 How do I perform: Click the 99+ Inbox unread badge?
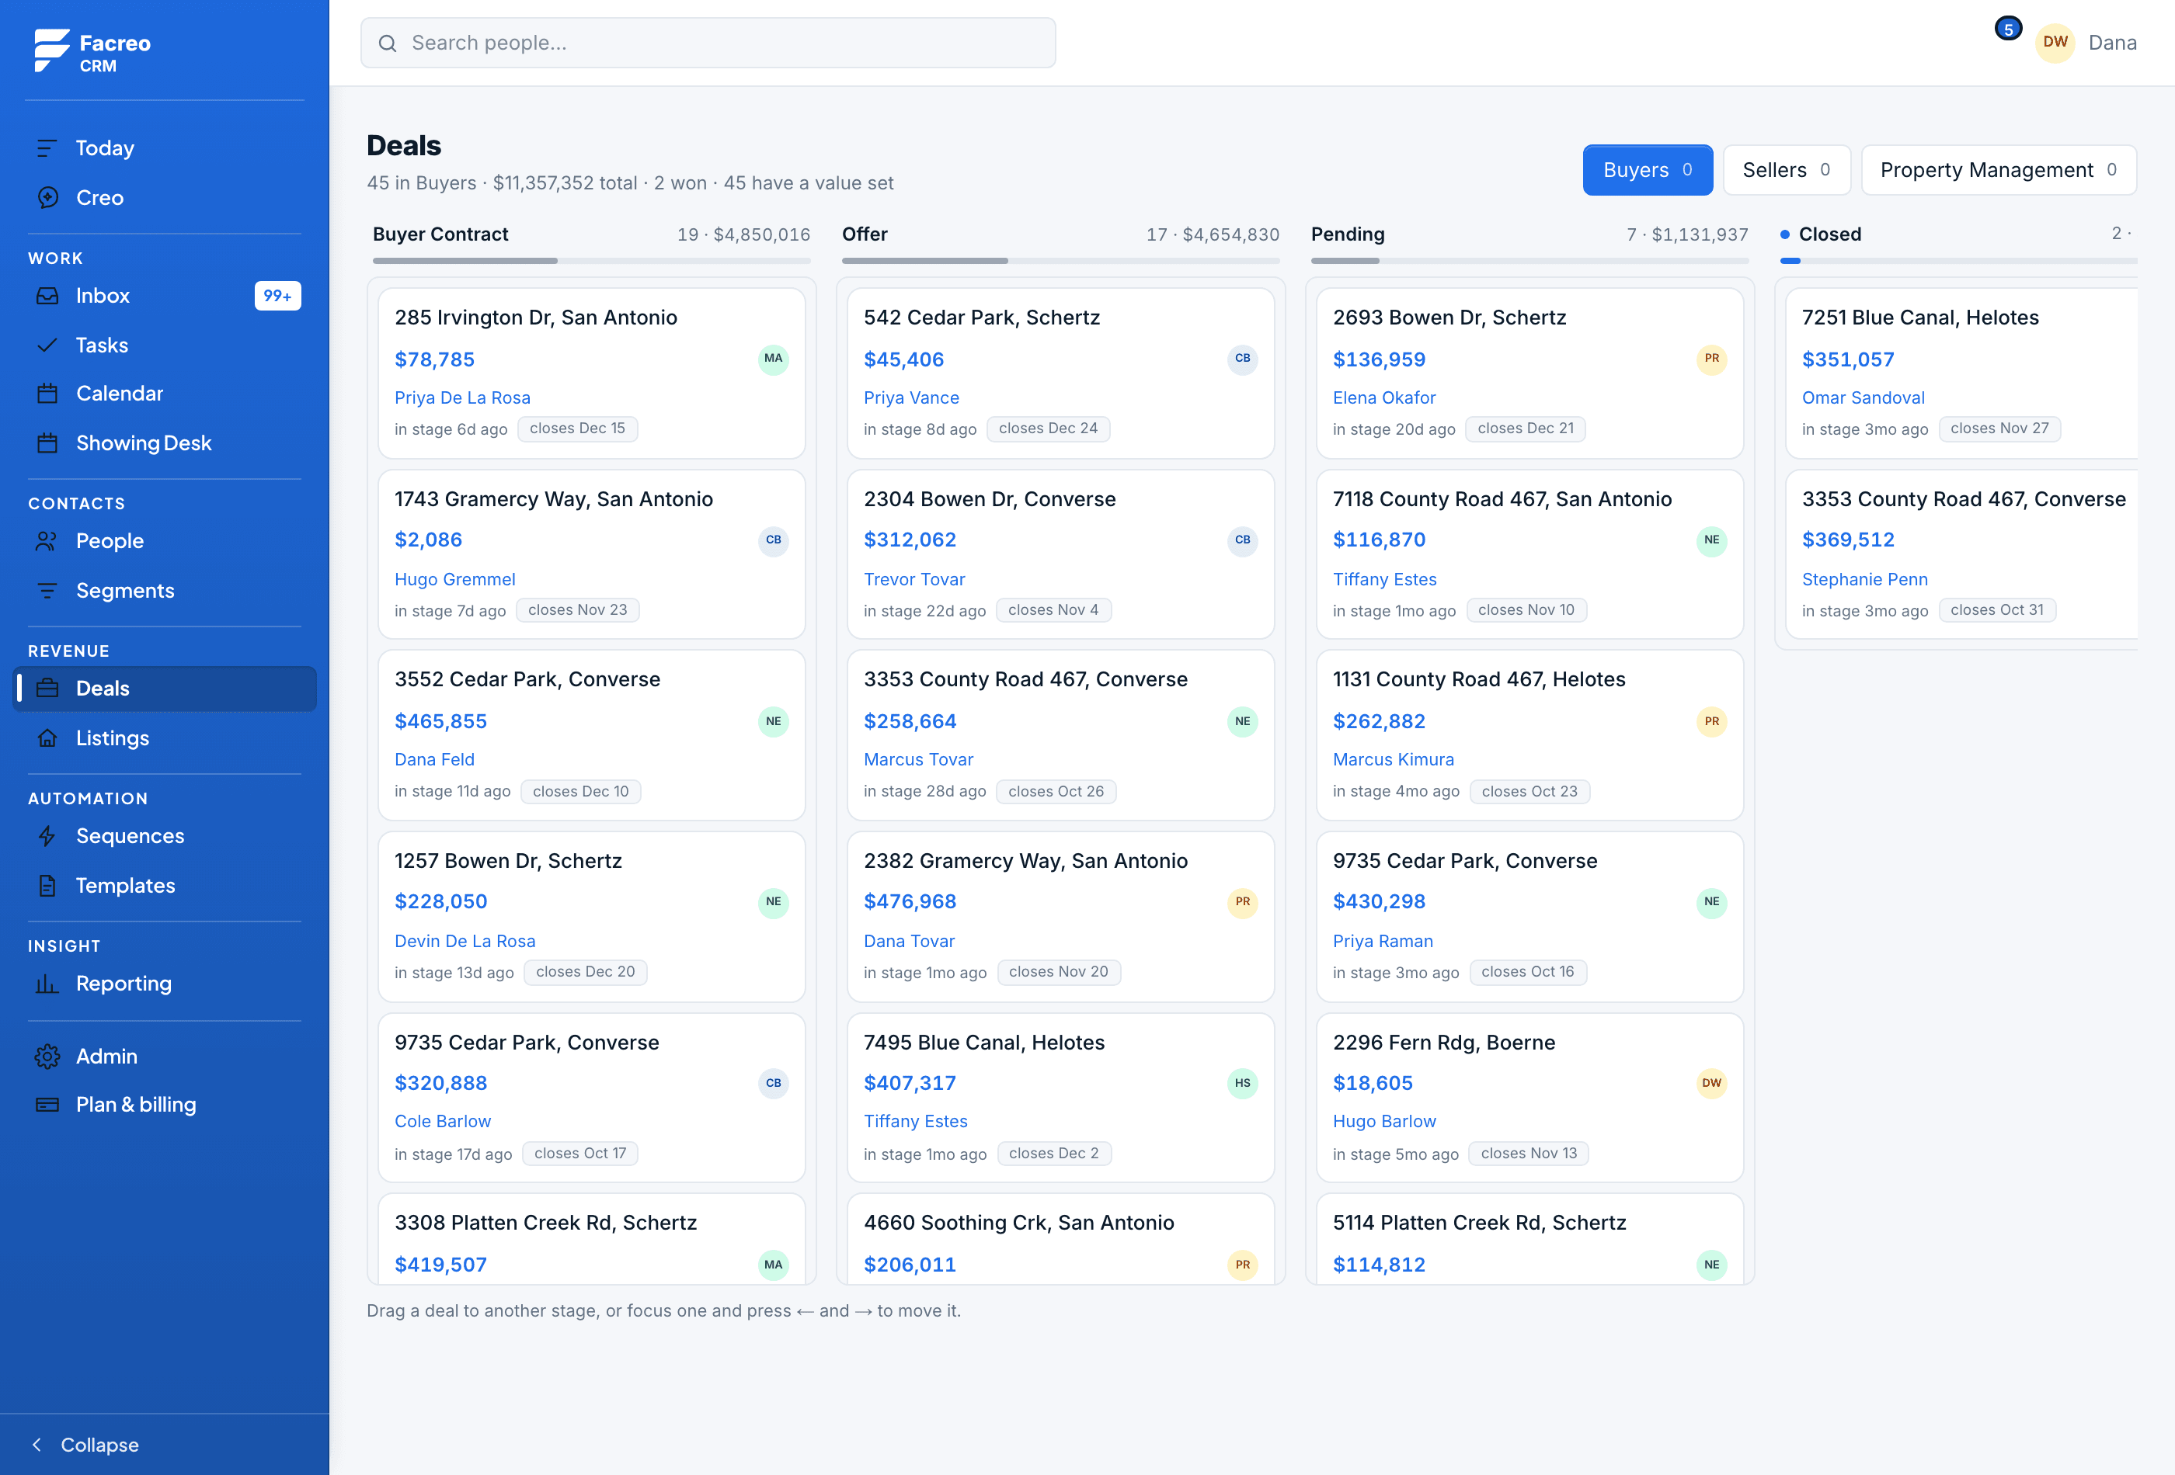(277, 296)
